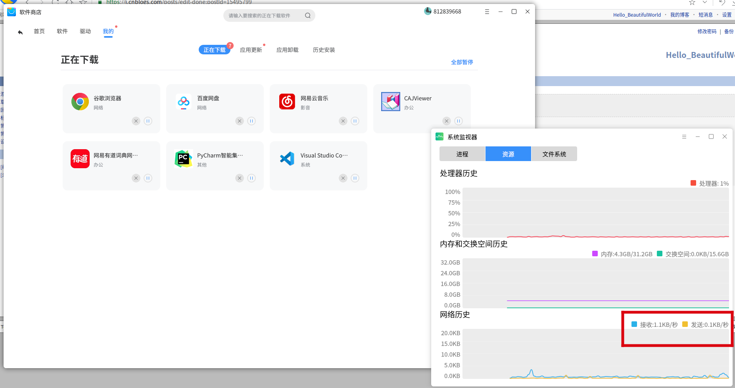Cancel the 网易有道词典 download
Viewport: 735px width, 388px height.
(136, 178)
